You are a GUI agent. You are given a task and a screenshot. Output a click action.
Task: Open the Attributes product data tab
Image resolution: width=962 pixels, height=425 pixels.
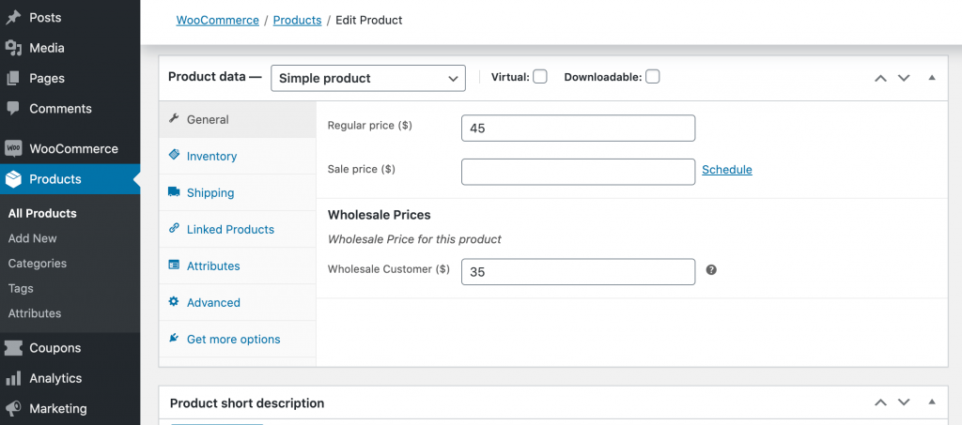coord(238,266)
